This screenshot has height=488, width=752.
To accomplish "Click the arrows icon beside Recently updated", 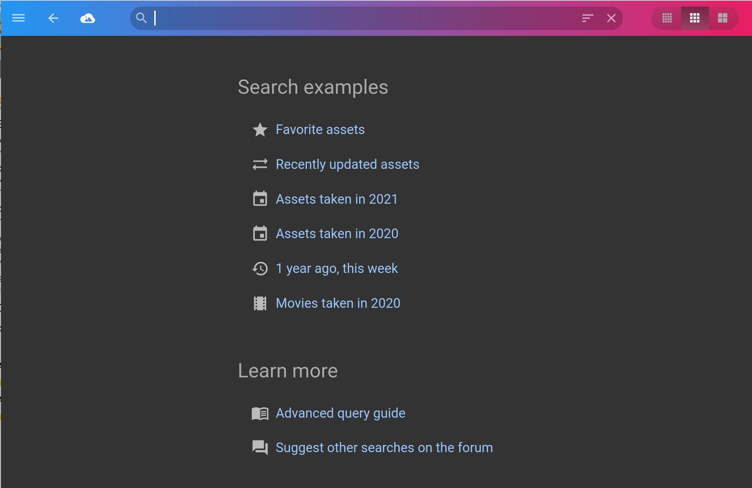I will (260, 164).
